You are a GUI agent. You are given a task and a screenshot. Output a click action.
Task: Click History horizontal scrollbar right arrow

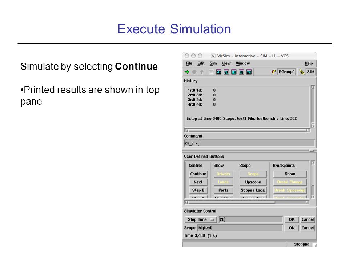308,131
